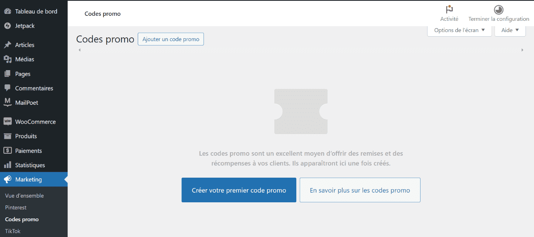Click the Médias media library icon

click(7, 59)
